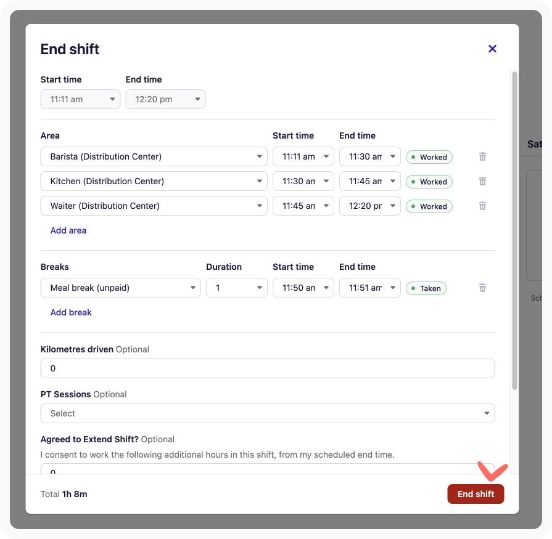
Task: Click the Add area link
Action: click(x=68, y=230)
